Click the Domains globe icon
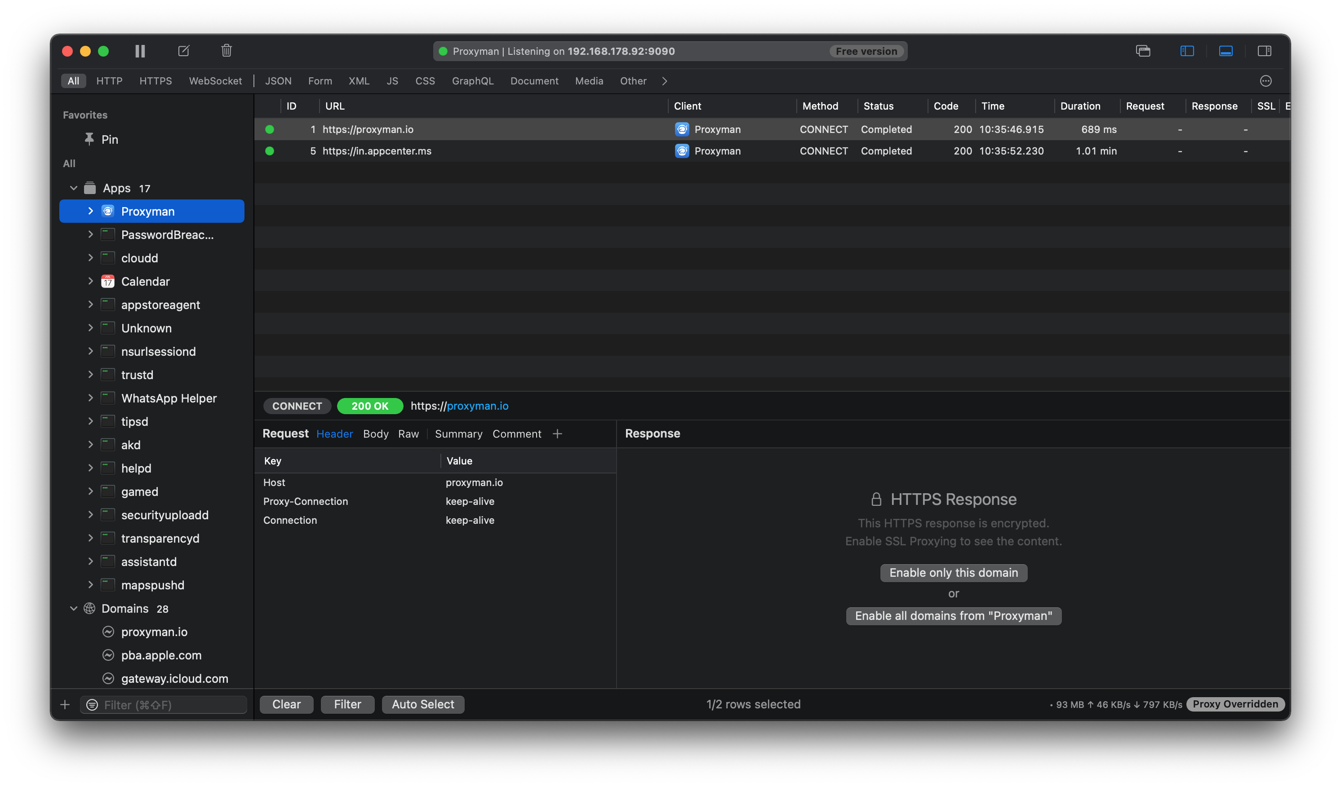Screen dimensions: 1341x787 (90, 608)
